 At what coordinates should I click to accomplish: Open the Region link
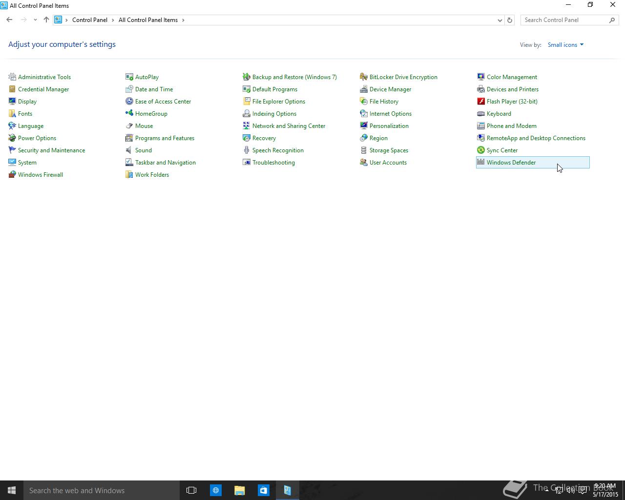pyautogui.click(x=378, y=138)
